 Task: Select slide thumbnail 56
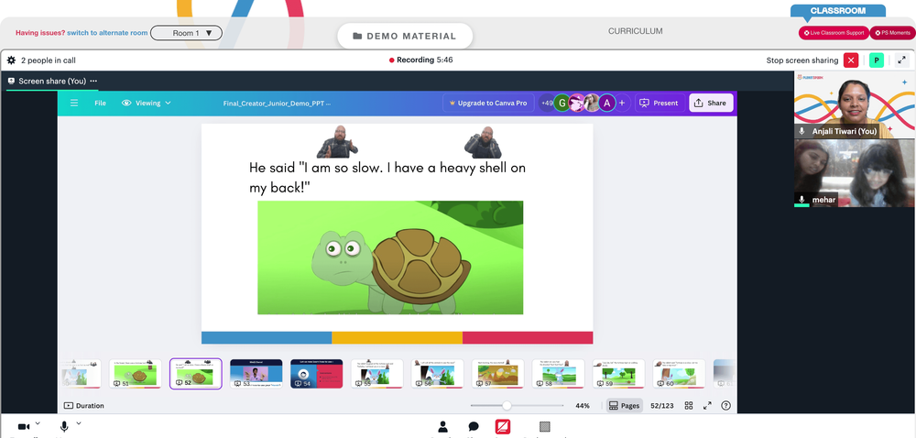point(438,374)
